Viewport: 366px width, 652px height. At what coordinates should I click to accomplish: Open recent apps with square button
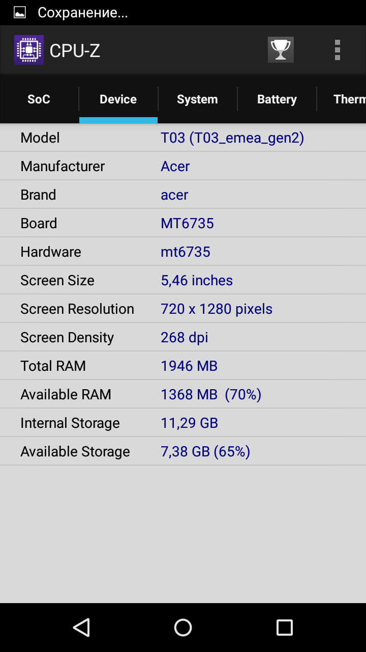click(x=284, y=628)
